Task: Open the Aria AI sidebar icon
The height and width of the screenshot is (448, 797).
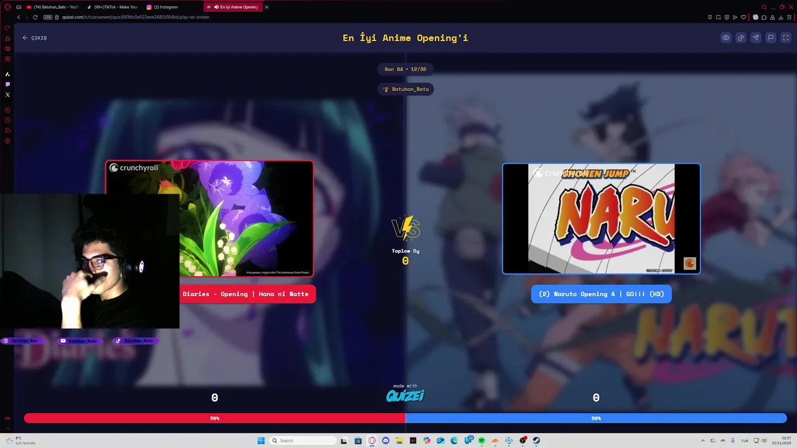Action: [x=7, y=74]
